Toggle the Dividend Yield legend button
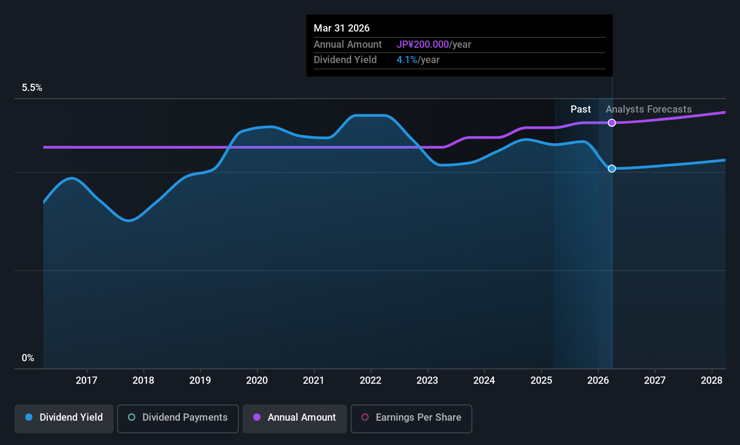The image size is (740, 445). (64, 419)
